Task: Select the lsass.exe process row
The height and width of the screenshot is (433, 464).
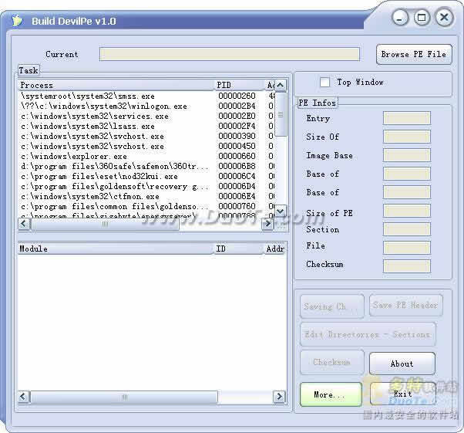Action: [146, 127]
